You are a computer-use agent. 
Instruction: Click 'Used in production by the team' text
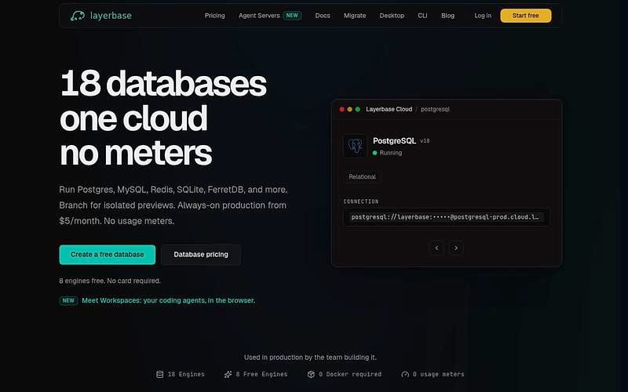(310, 358)
